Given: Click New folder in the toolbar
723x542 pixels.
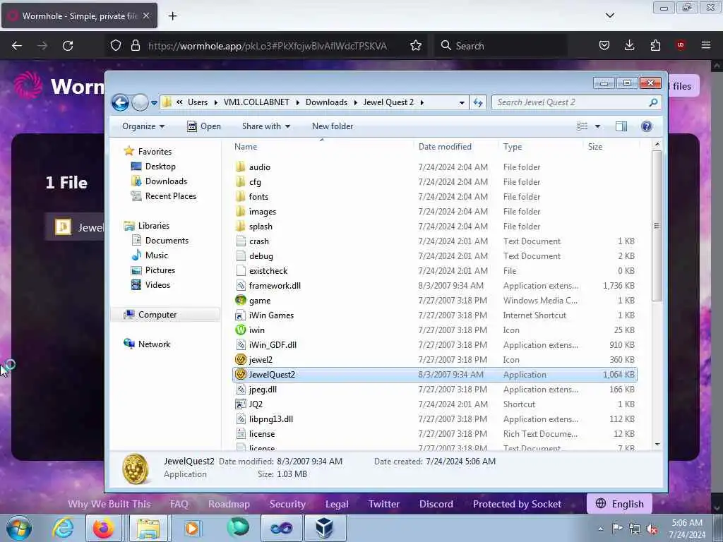Looking at the screenshot, I should tap(333, 126).
